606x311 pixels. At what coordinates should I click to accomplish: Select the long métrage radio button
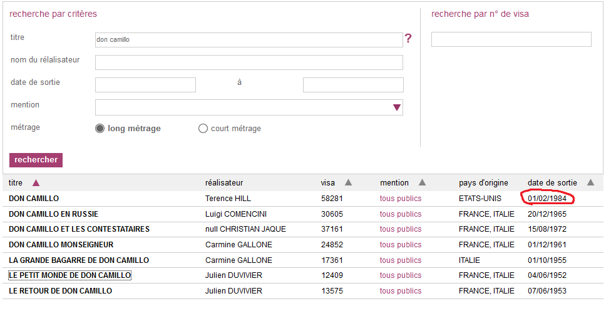click(x=100, y=129)
